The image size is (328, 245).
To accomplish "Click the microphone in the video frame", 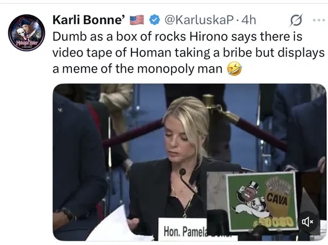I will tap(182, 172).
